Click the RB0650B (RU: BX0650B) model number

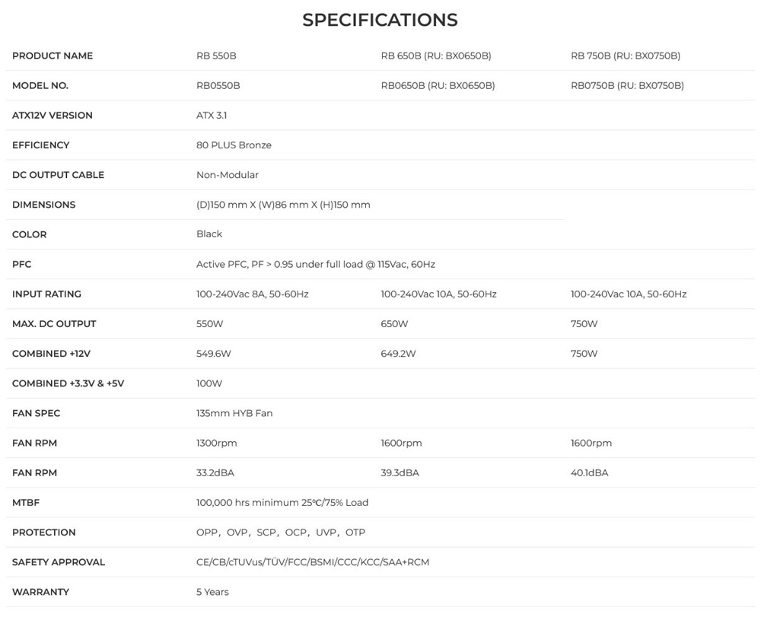tap(438, 85)
